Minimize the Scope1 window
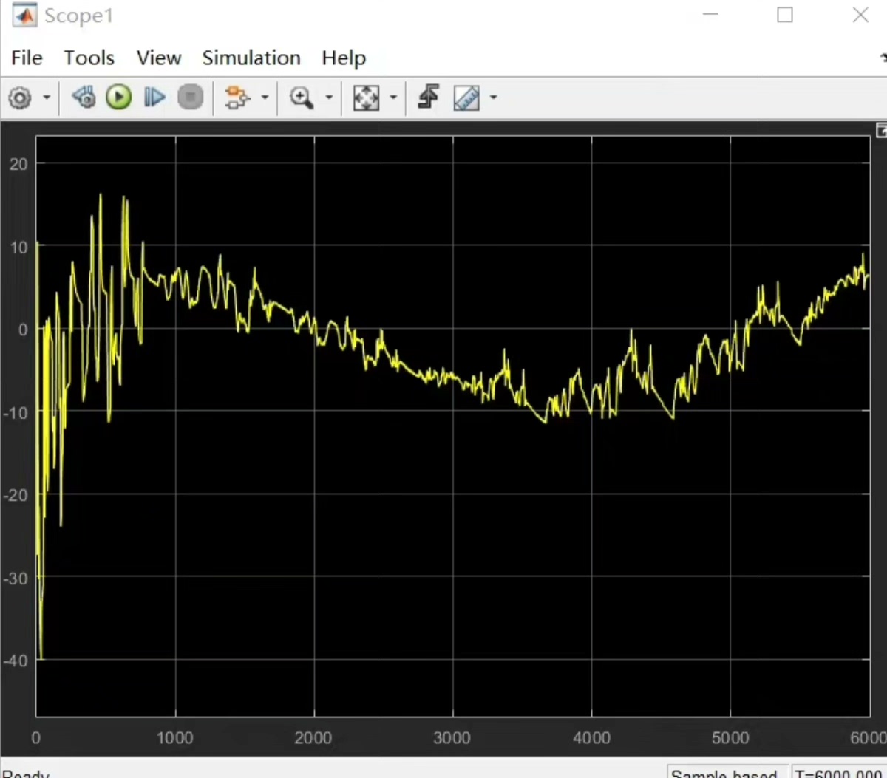This screenshot has width=887, height=778. tap(710, 15)
